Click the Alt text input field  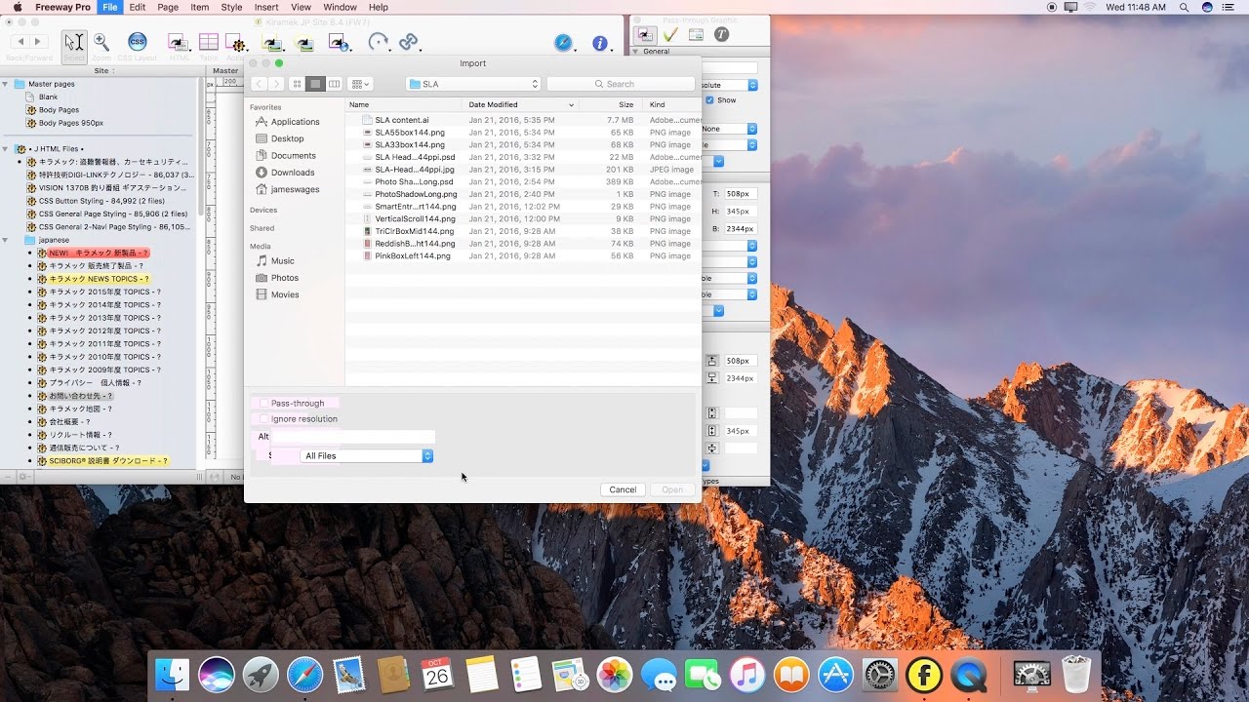(x=353, y=437)
